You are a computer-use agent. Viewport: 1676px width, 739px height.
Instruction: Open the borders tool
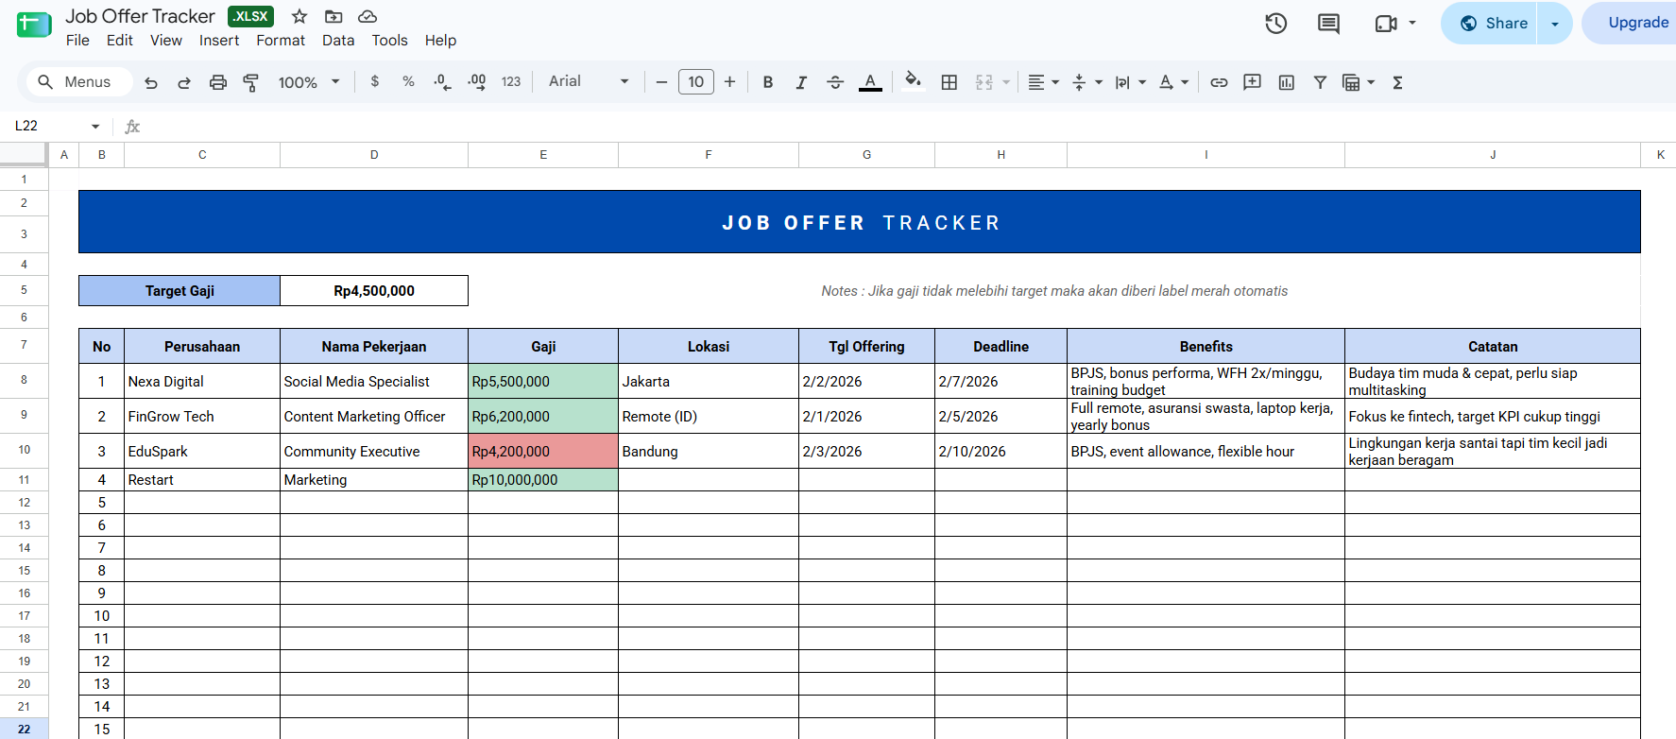949,82
